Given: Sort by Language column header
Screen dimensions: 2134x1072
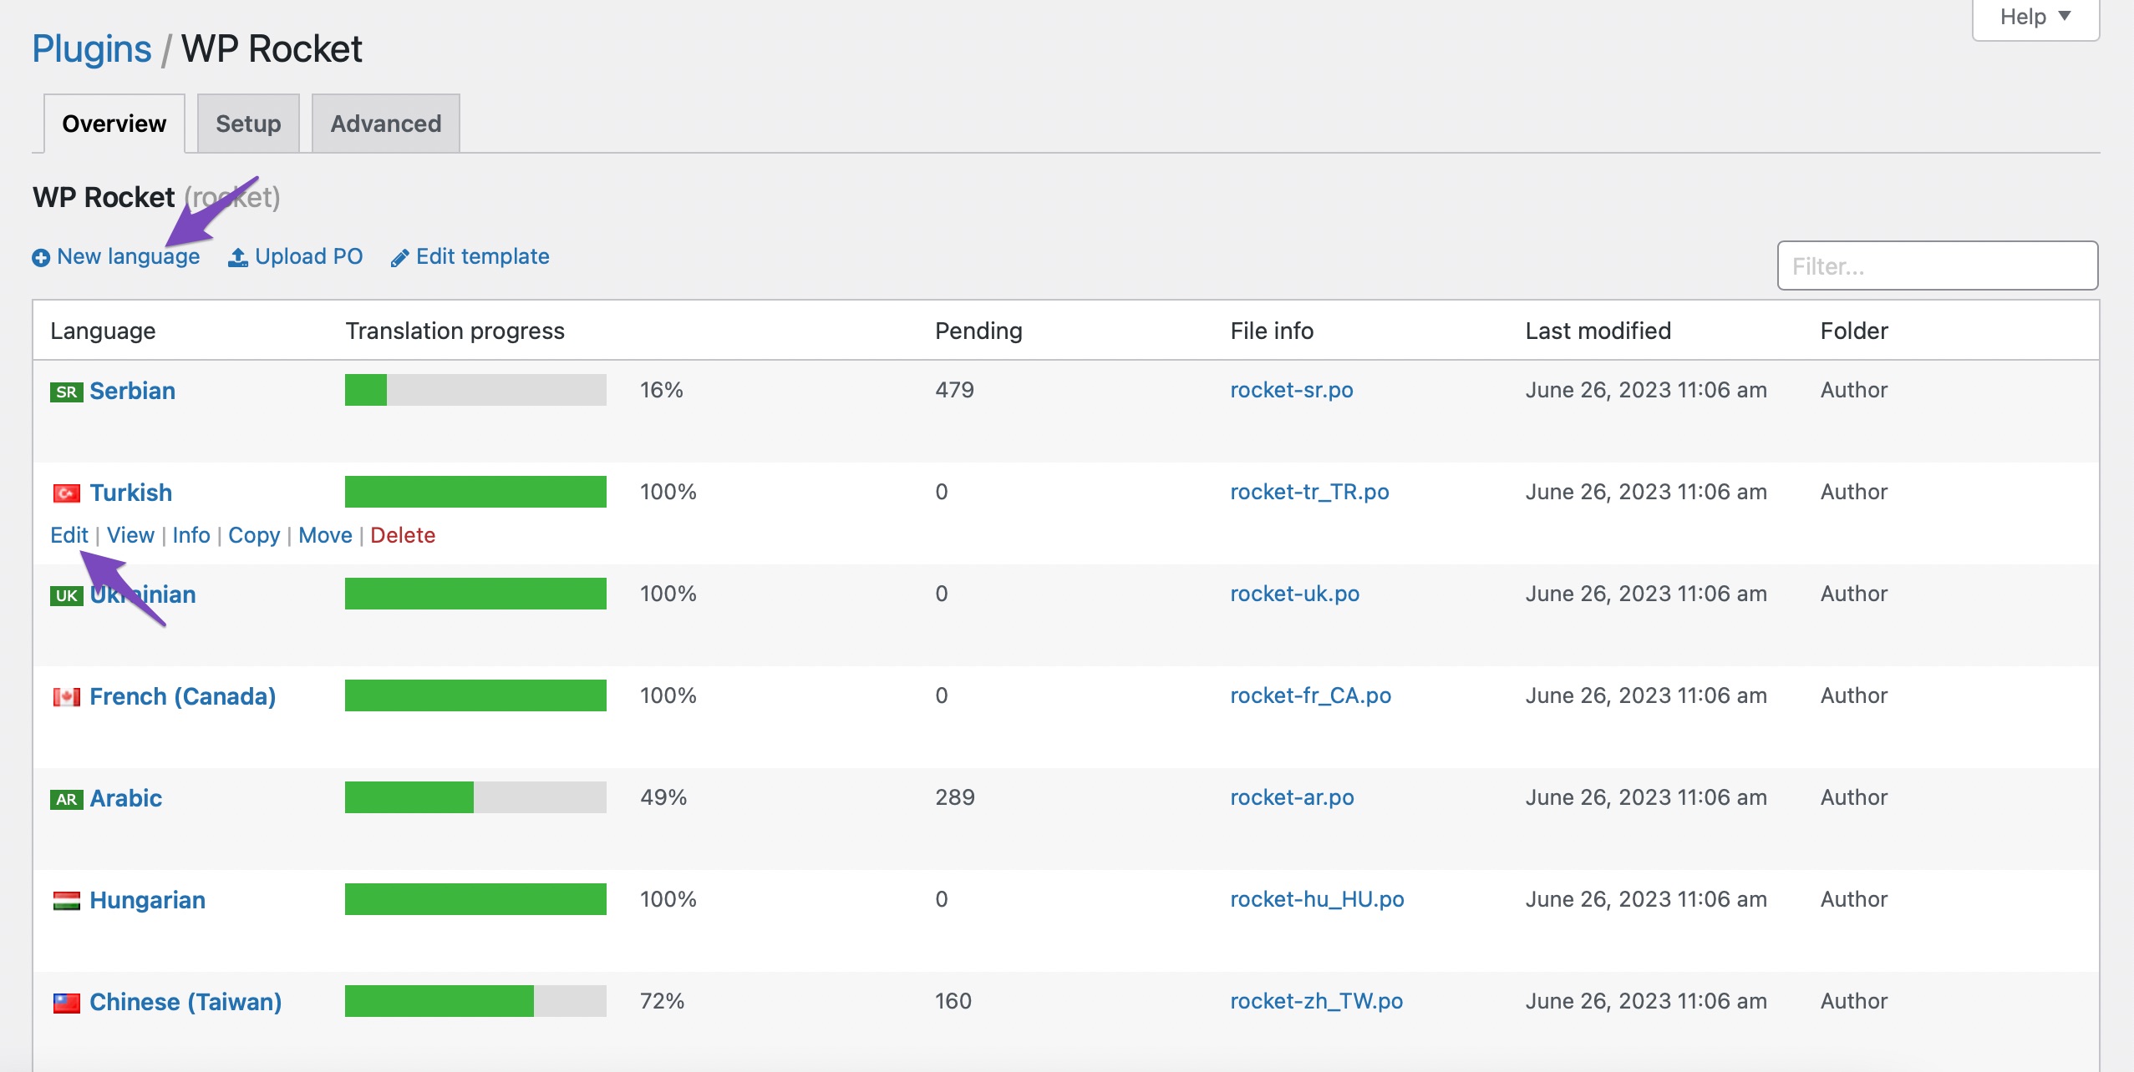Looking at the screenshot, I should 103,331.
